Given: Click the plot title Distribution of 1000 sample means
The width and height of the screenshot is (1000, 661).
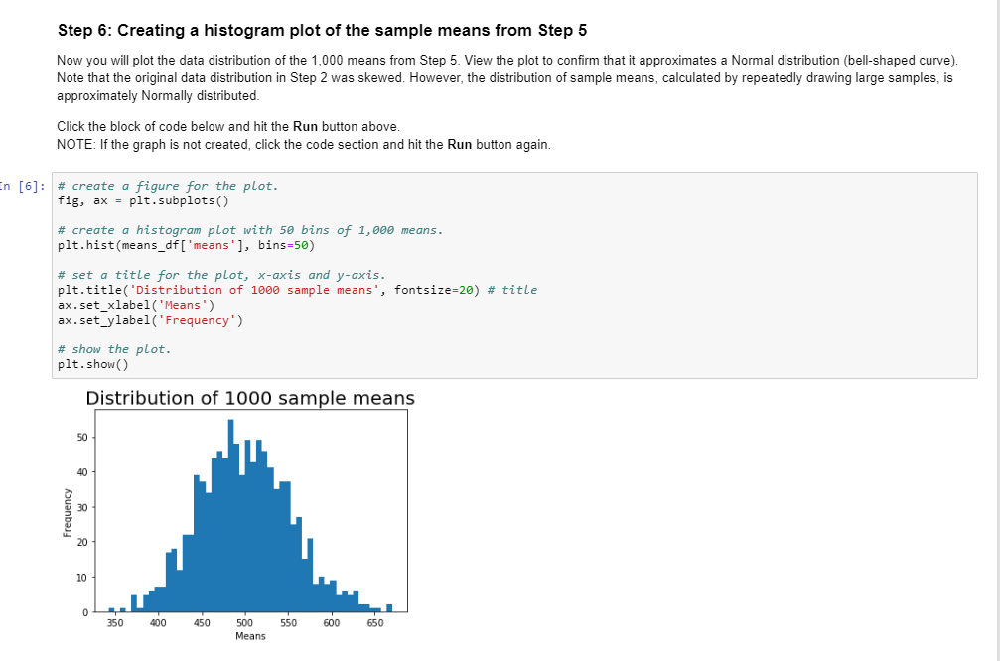Looking at the screenshot, I should [x=251, y=398].
